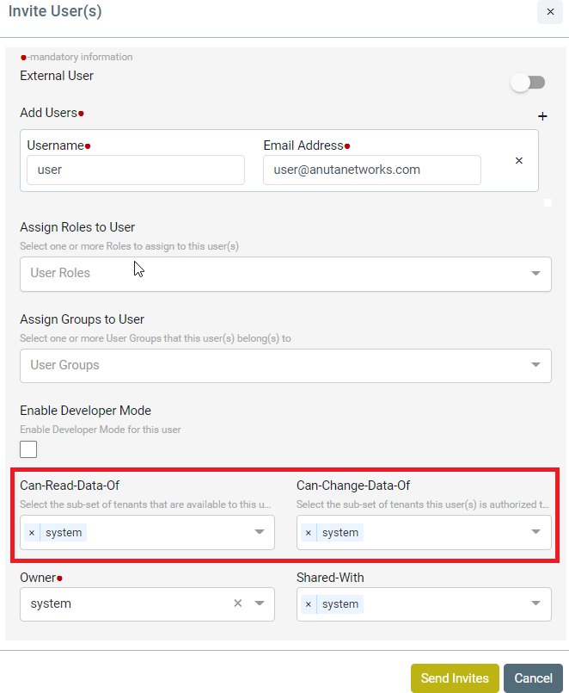
Task: Focus the Username input field
Action: point(136,170)
